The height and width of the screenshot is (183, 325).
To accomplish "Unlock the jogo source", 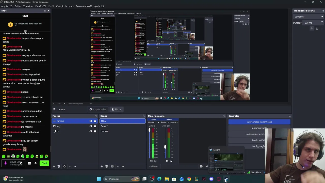I will [95, 126].
